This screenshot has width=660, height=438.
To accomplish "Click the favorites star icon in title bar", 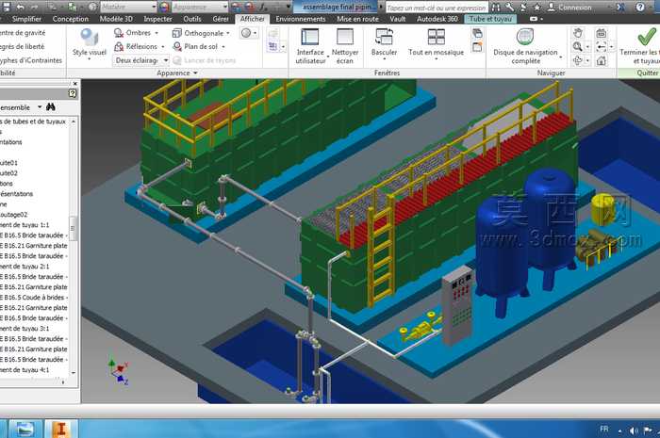I will click(x=537, y=8).
